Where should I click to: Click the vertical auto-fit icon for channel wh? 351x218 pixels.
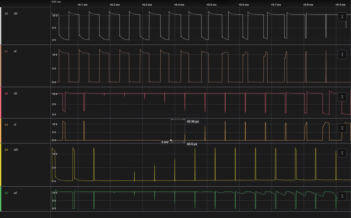point(342,153)
